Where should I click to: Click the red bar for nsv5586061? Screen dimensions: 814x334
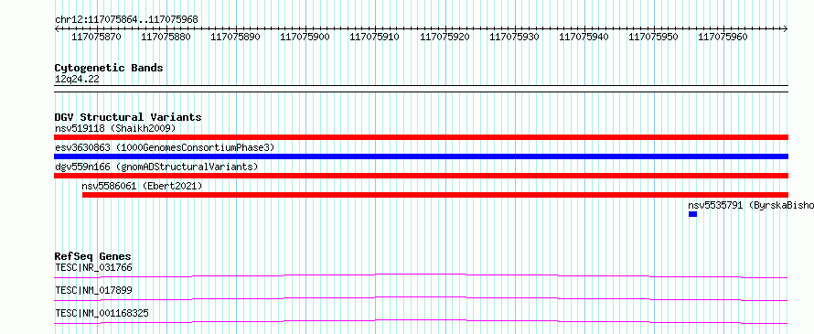click(435, 195)
